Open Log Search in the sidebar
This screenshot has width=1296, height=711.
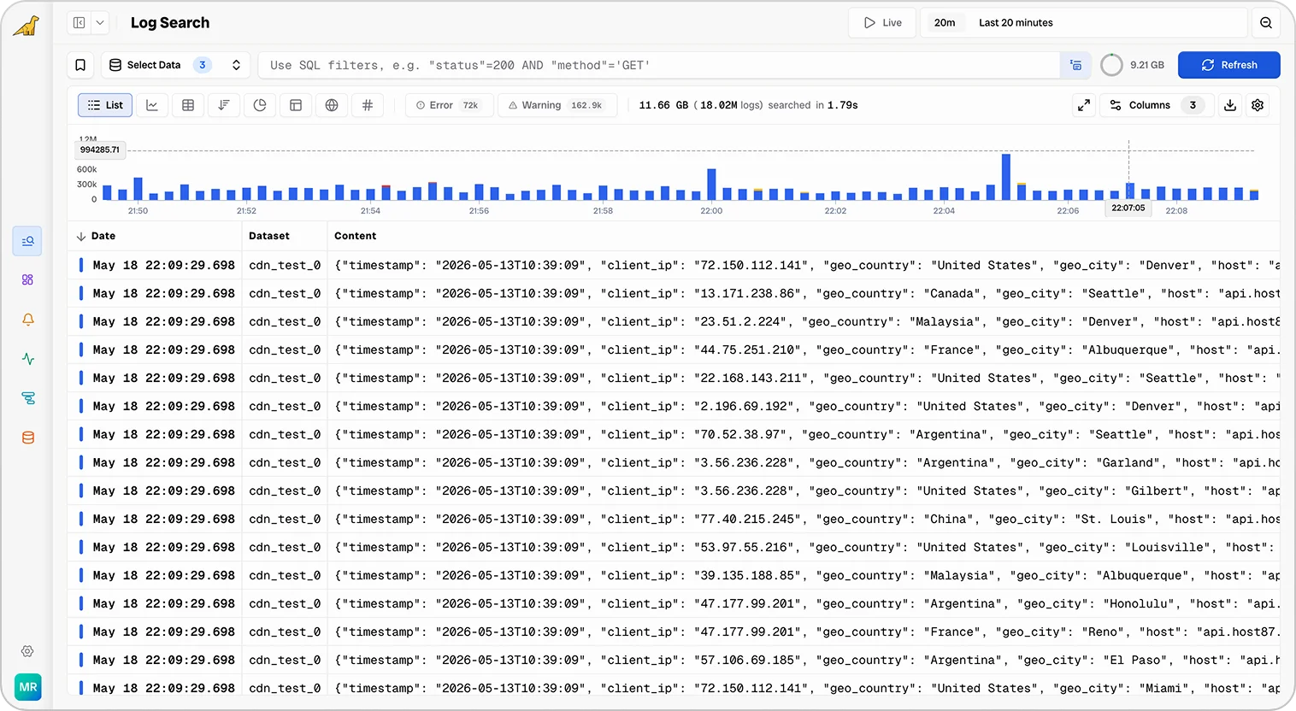point(27,241)
